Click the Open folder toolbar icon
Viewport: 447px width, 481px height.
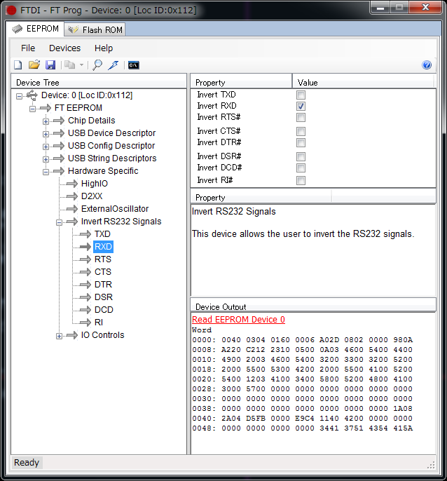(x=34, y=65)
